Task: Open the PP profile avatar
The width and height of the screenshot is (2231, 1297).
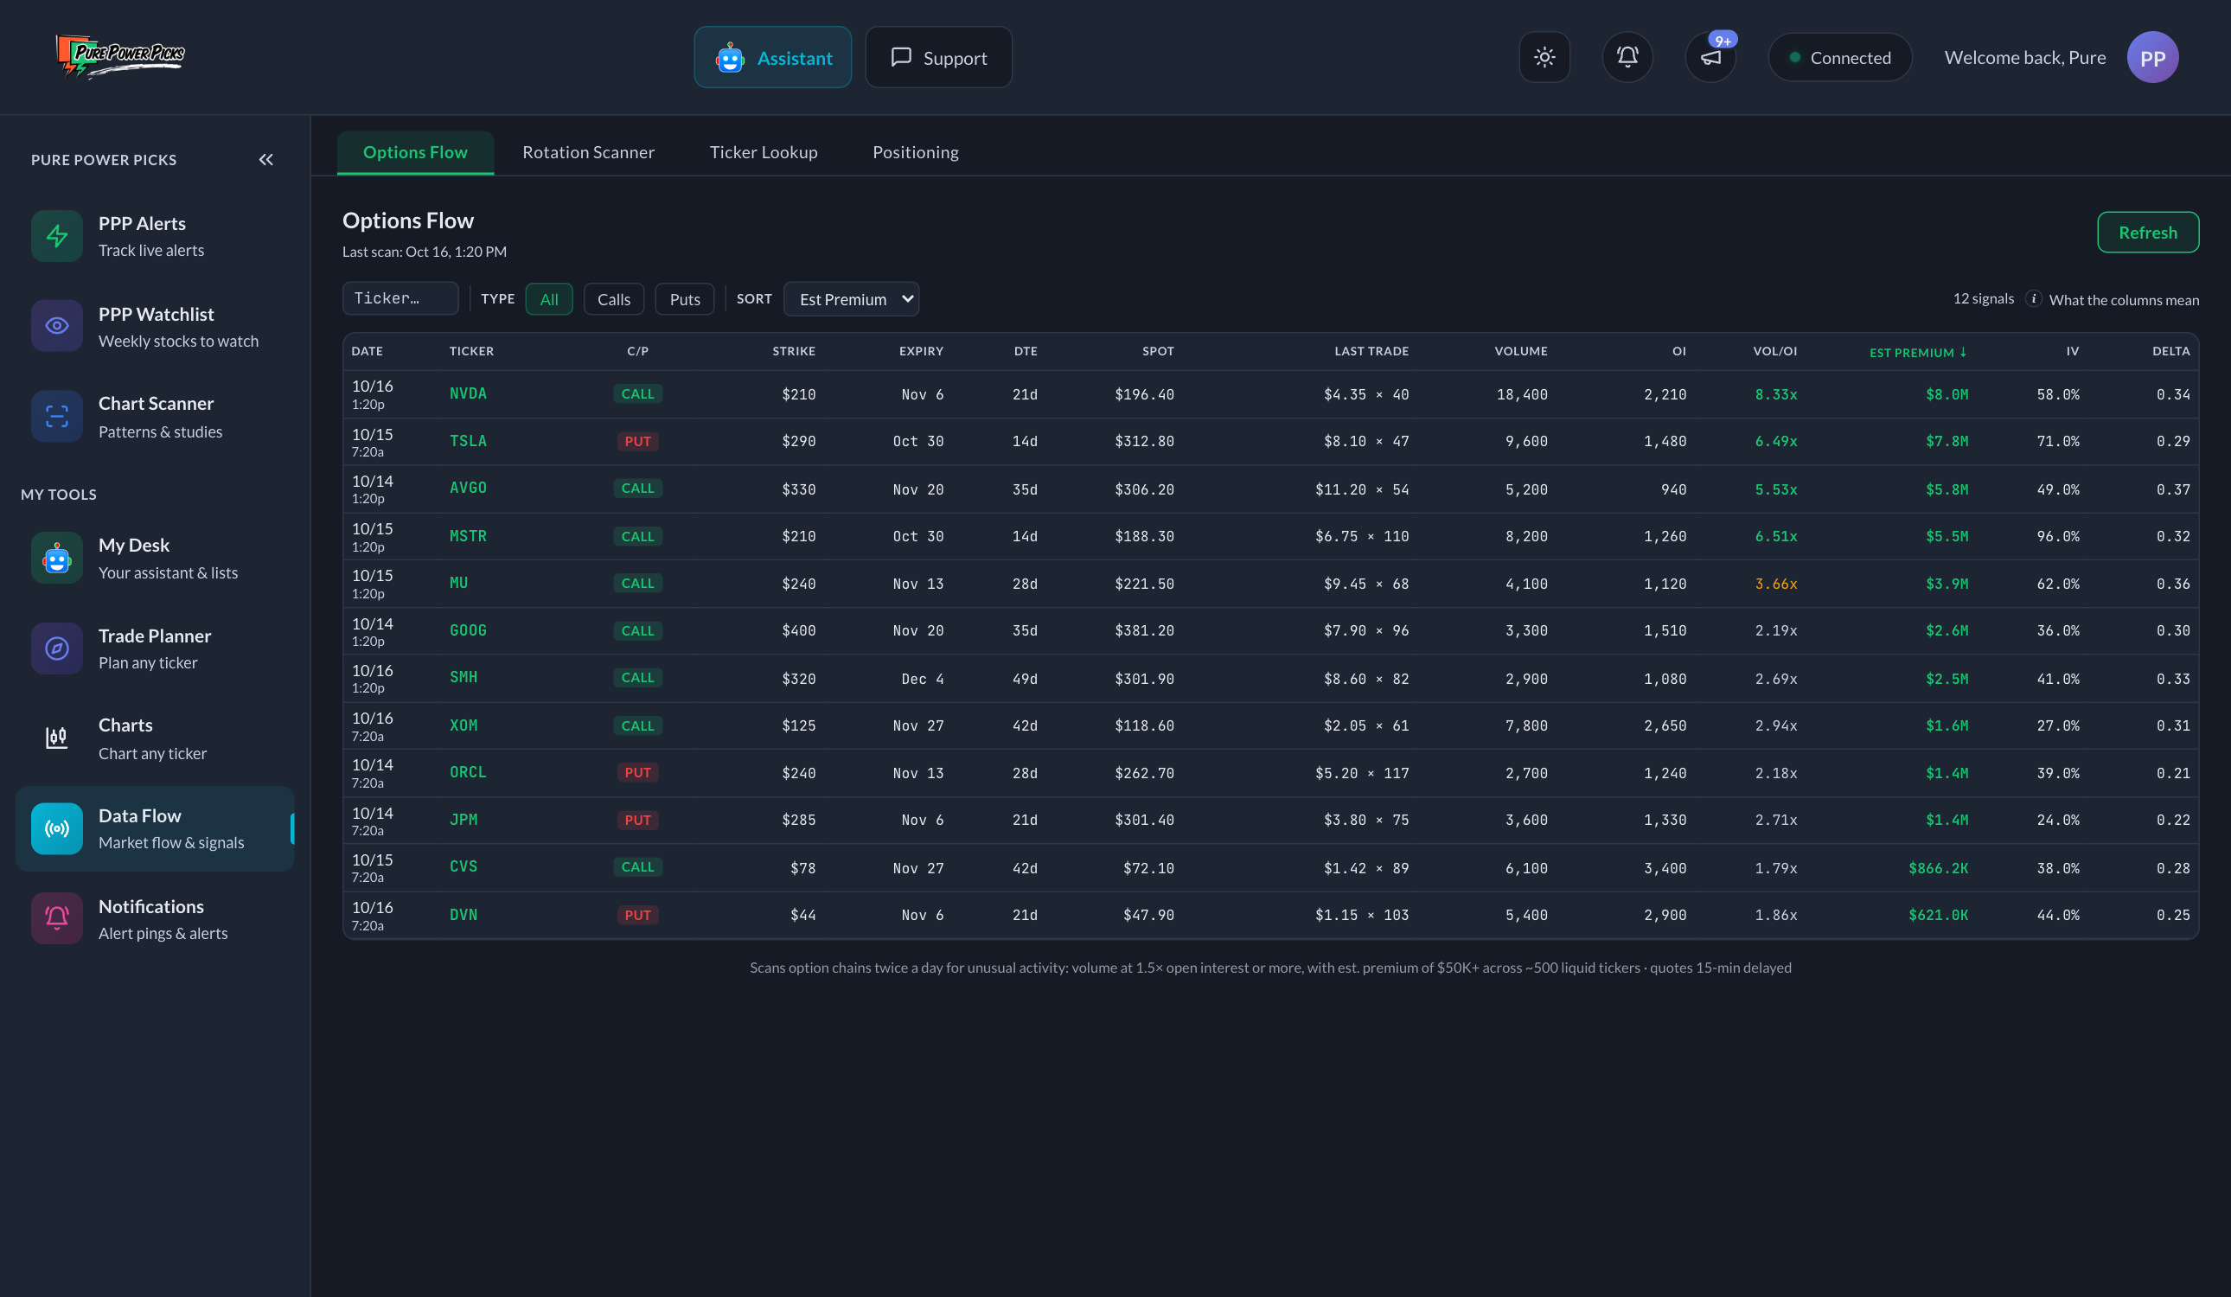Action: point(2152,58)
